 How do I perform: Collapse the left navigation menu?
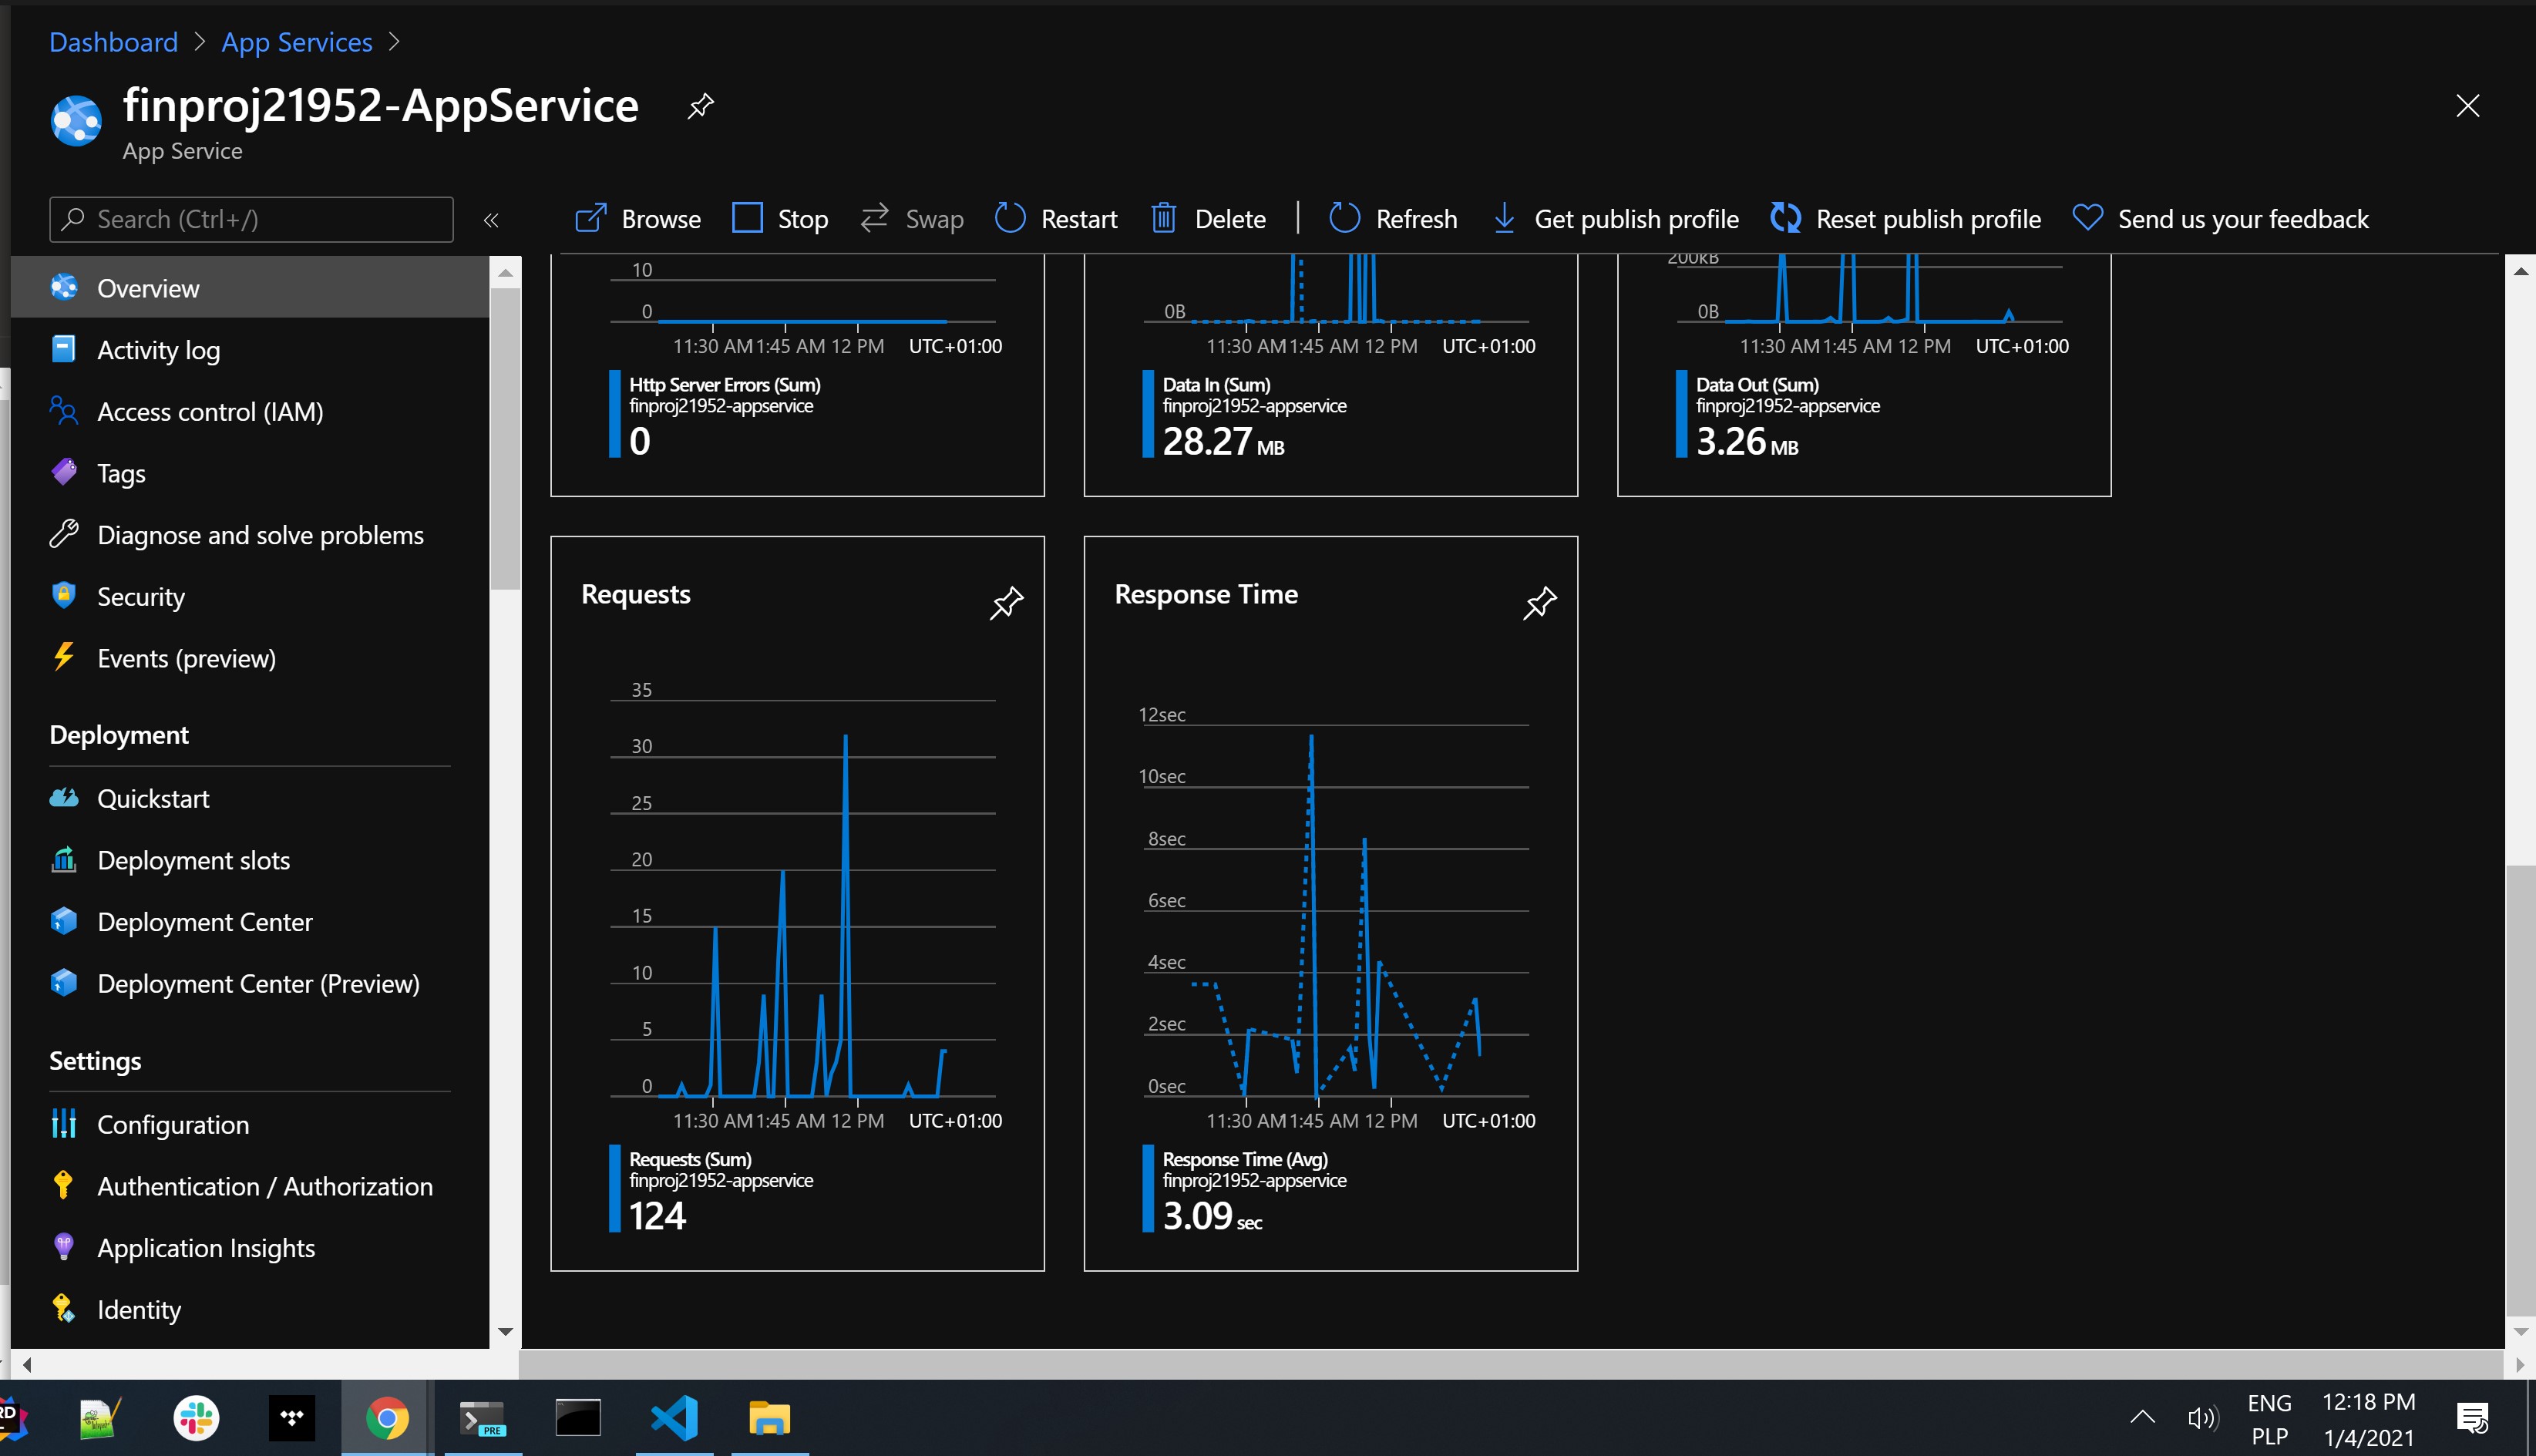click(x=491, y=220)
